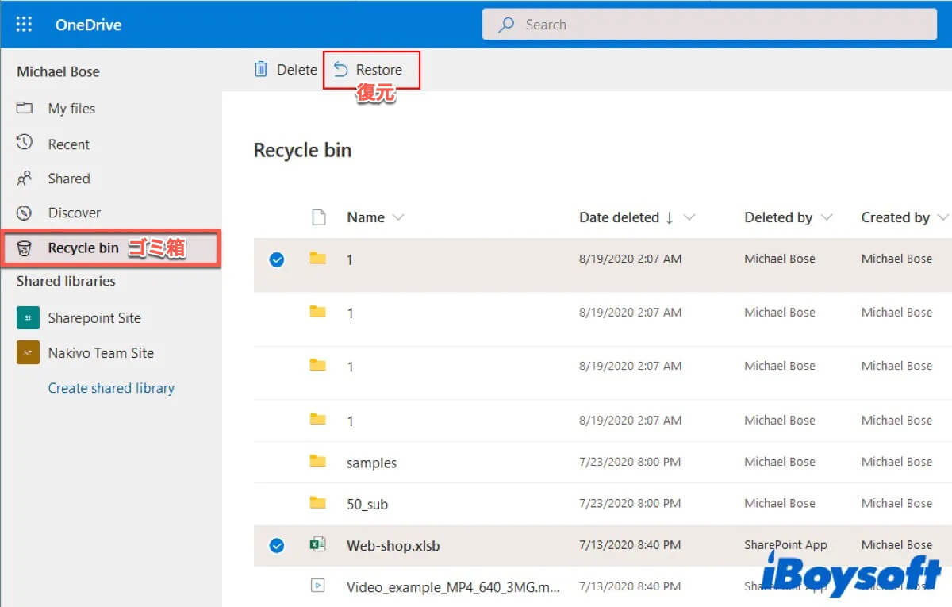Image resolution: width=952 pixels, height=607 pixels.
Task: Click the 50_sub folder name
Action: [367, 504]
